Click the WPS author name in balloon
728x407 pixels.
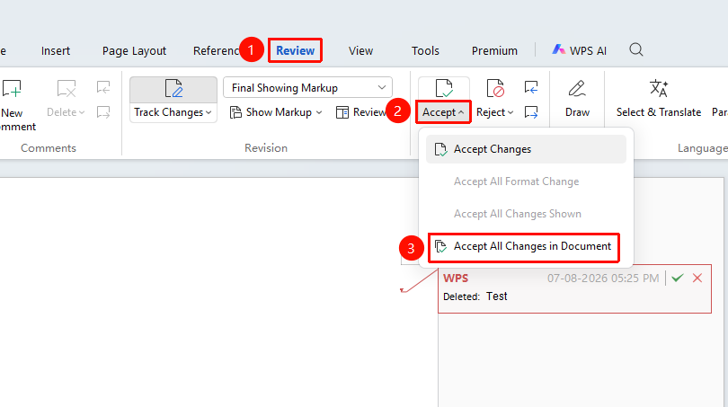click(456, 278)
